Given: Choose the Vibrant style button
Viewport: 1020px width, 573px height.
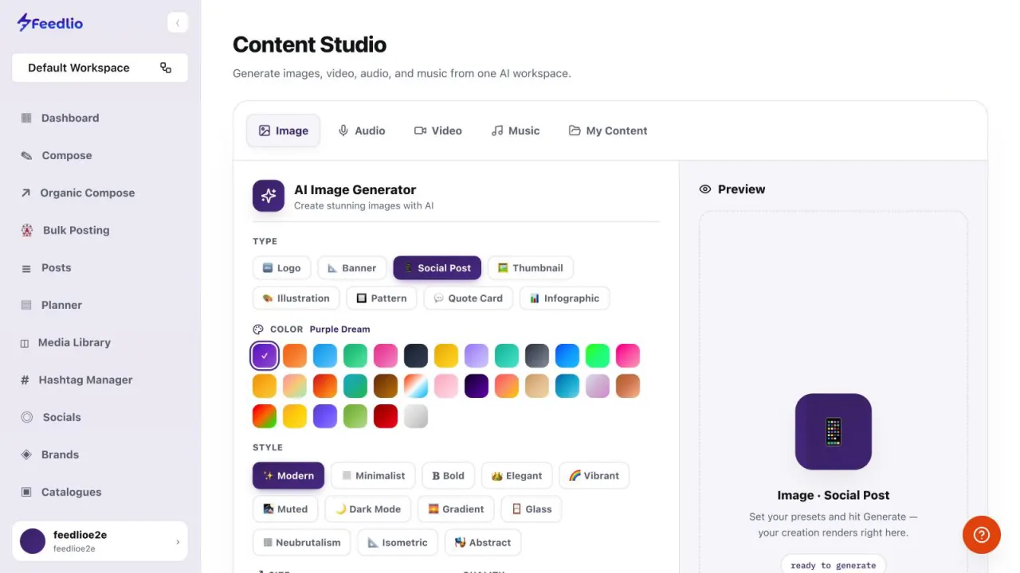Looking at the screenshot, I should (594, 476).
